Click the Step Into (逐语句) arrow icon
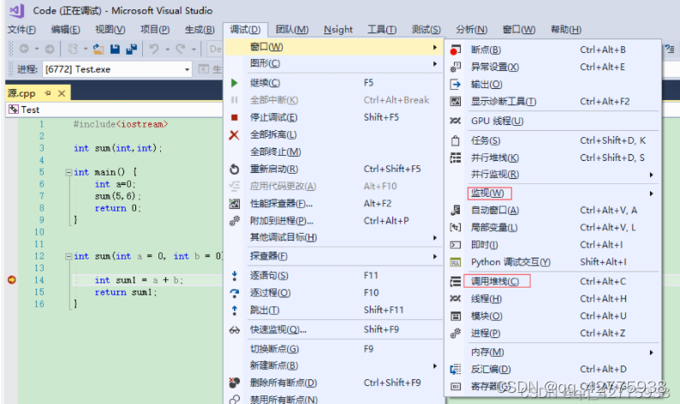Viewport: 680px width, 404px height. coord(234,276)
